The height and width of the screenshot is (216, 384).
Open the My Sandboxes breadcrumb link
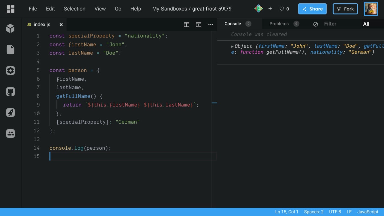(x=170, y=9)
